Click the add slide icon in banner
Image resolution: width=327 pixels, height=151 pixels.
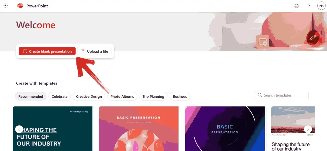(262, 42)
